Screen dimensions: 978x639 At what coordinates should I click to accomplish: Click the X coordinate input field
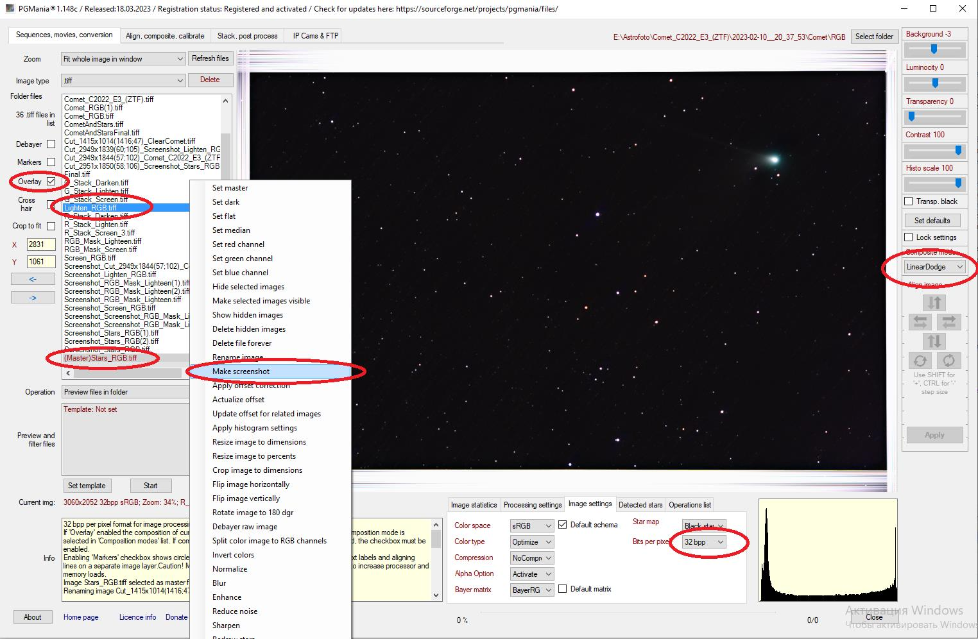(41, 244)
